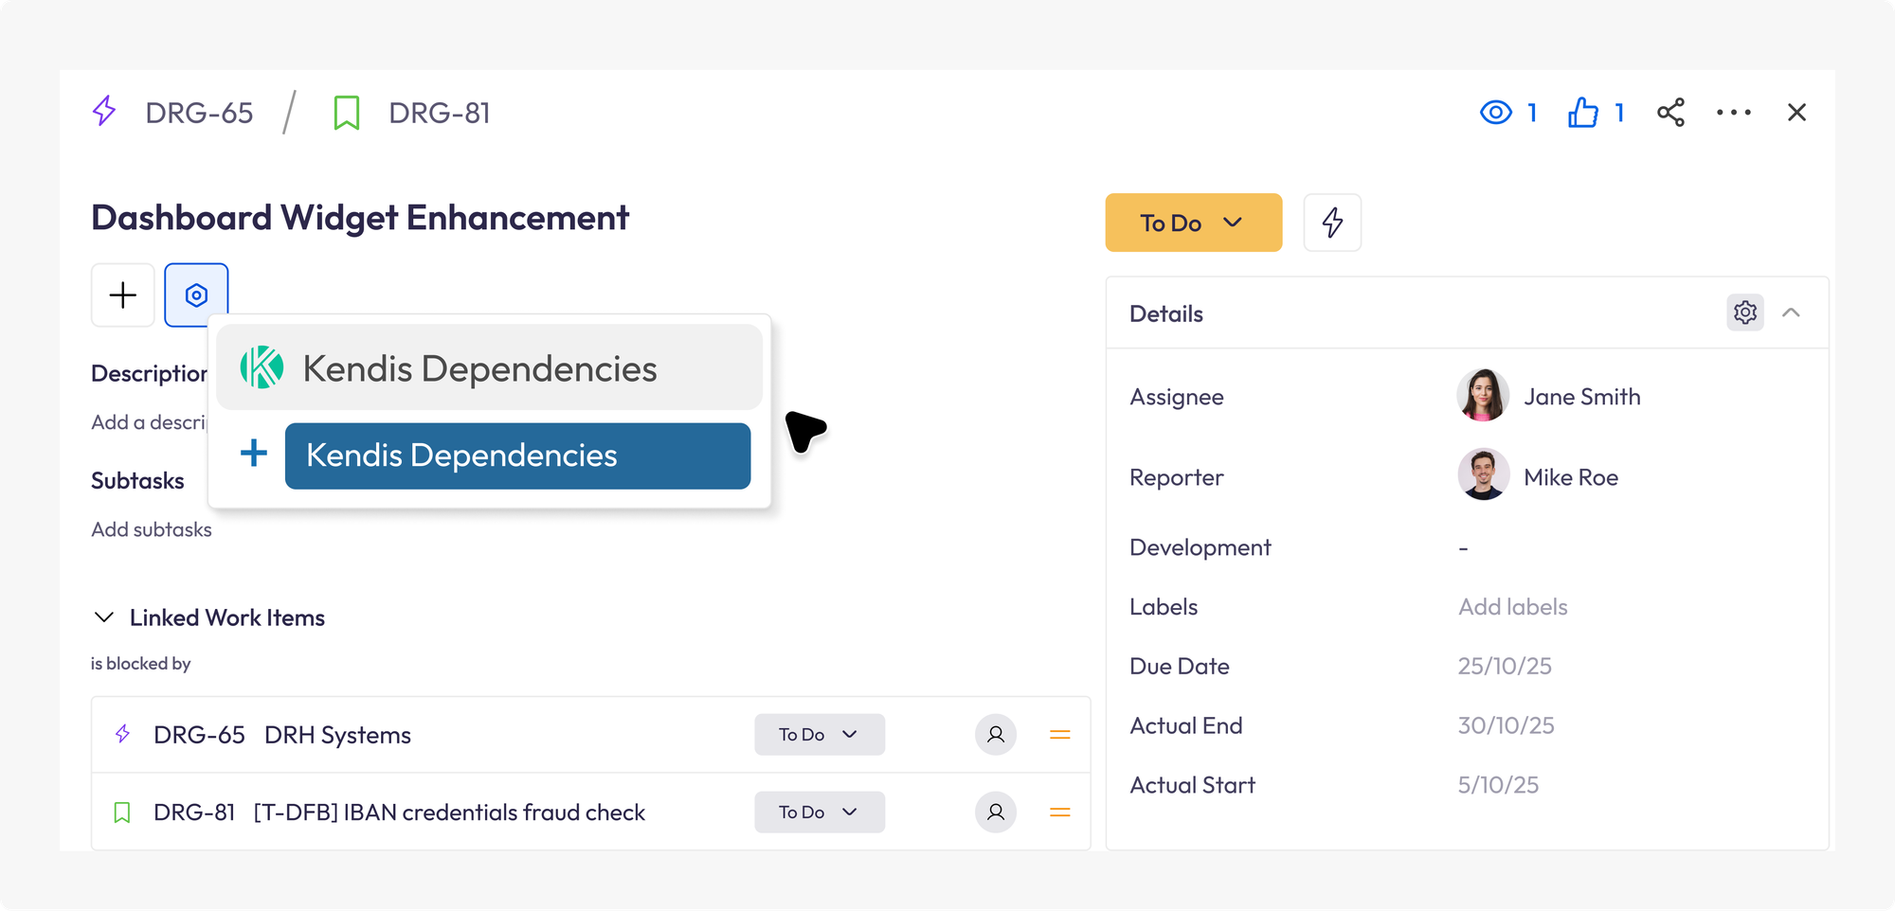The image size is (1895, 911).
Task: Toggle the thumbs up like
Action: (1582, 112)
